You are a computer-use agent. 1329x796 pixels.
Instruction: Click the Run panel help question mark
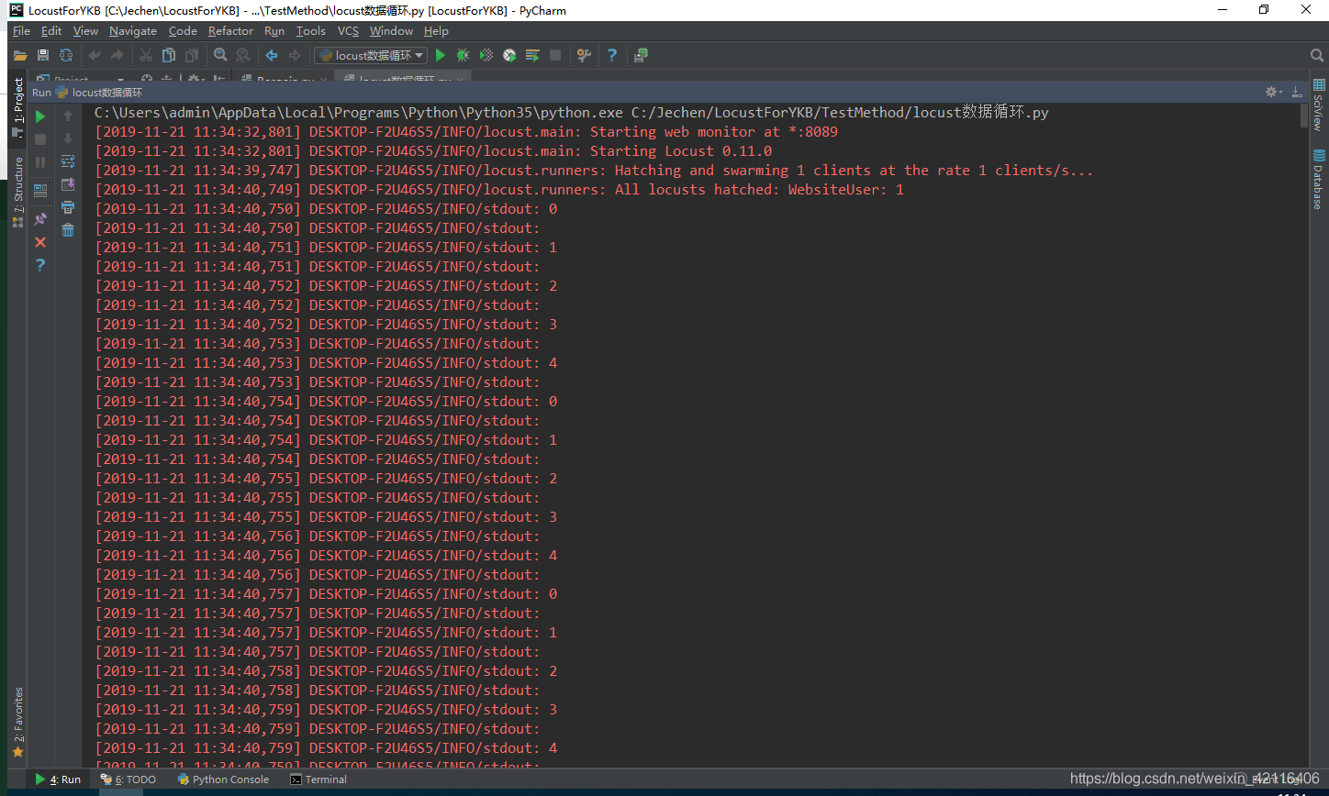[x=40, y=265]
